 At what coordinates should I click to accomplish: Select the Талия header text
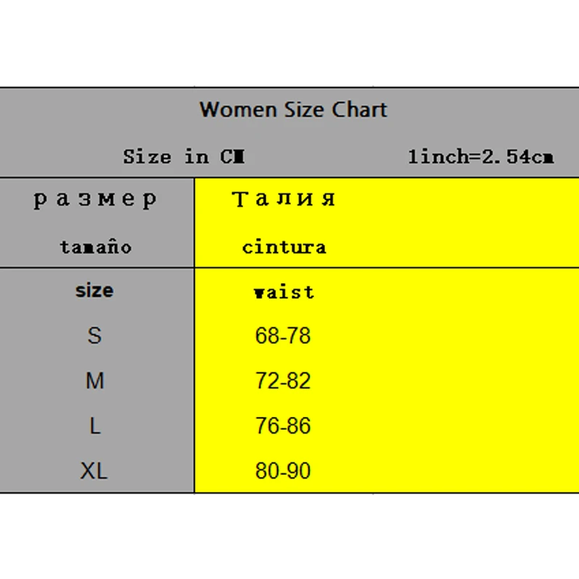point(284,199)
